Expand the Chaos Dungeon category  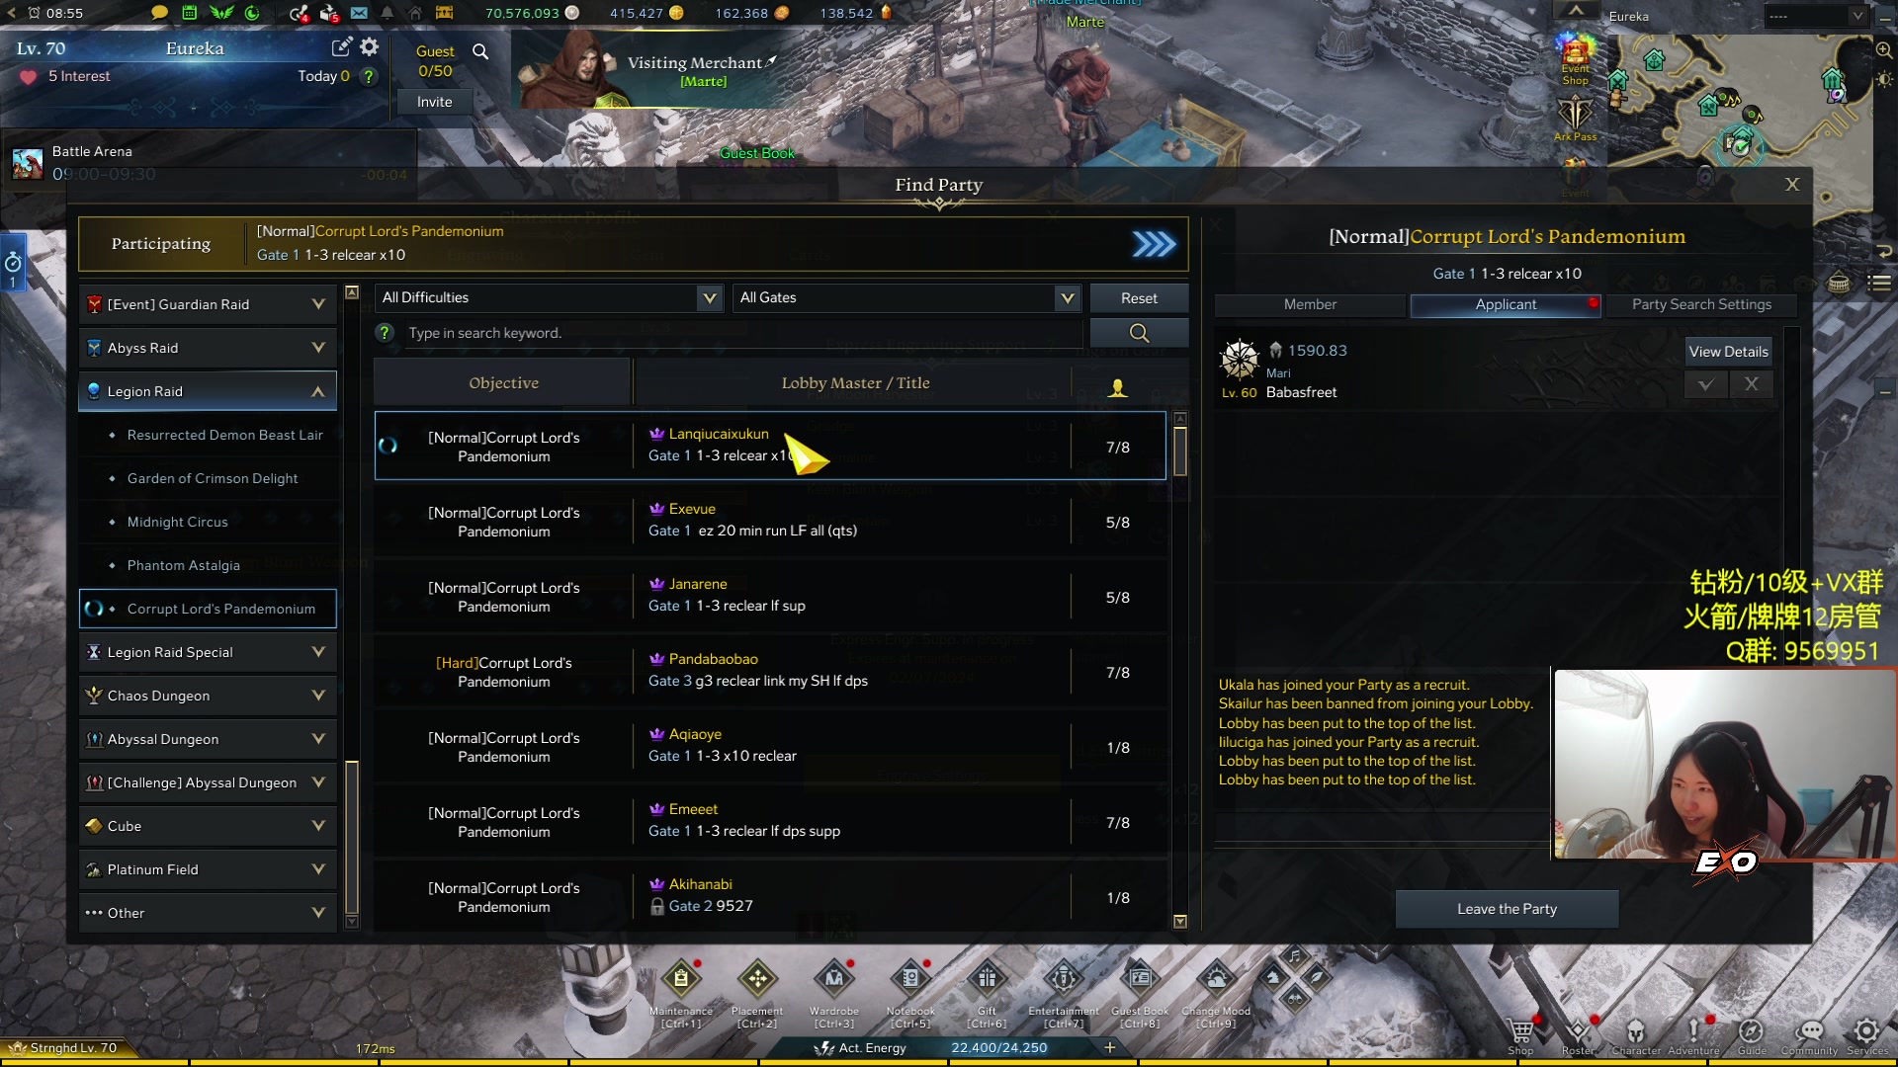208,696
